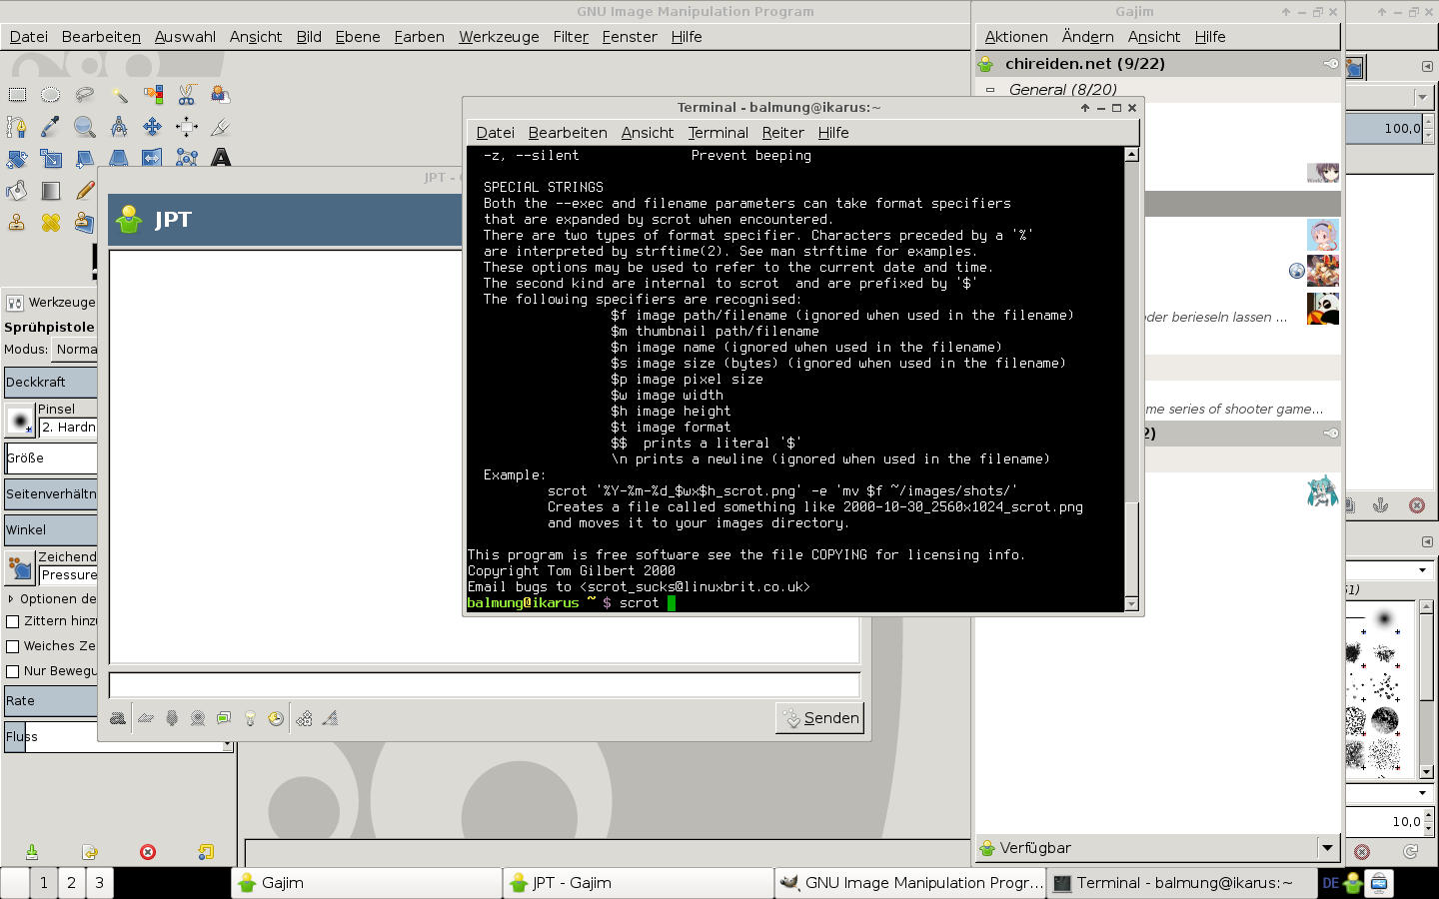Select the Zoom magnifier tool
The image size is (1439, 899).
pos(85,127)
